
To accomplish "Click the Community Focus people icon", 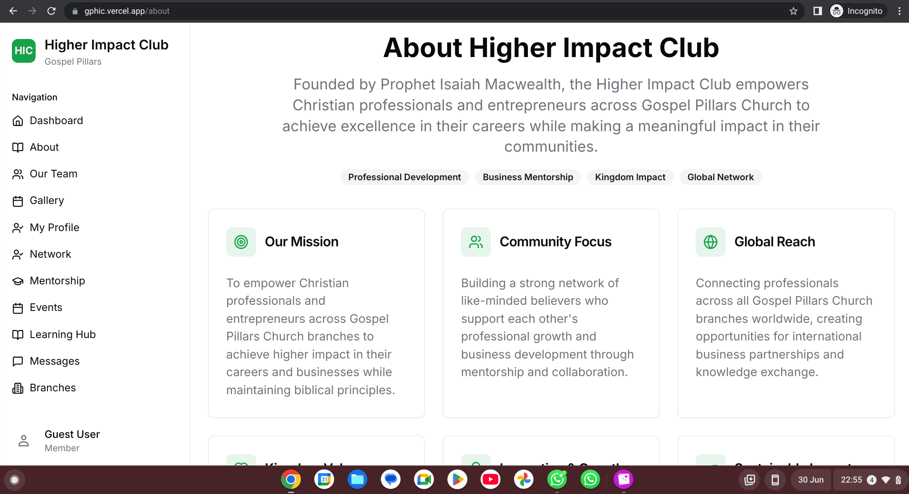I will pos(476,242).
